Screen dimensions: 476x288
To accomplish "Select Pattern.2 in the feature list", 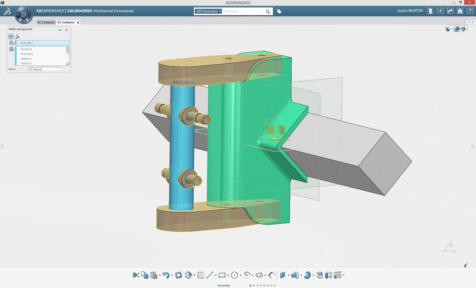I will 27,59.
